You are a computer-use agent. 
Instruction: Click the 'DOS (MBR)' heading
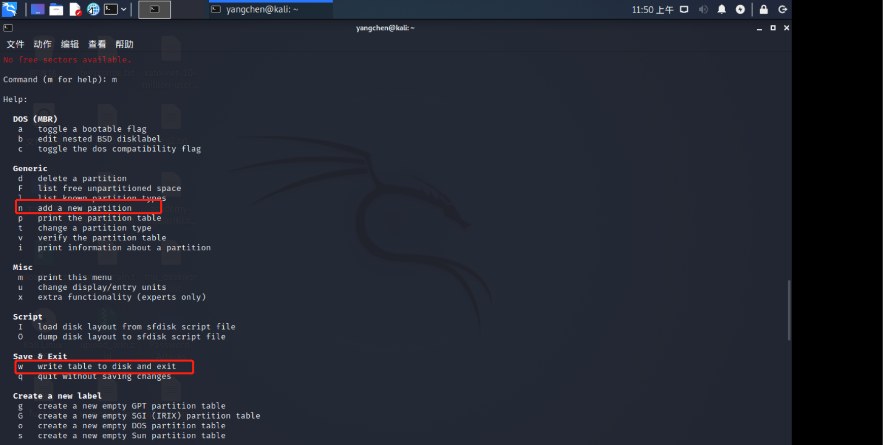(x=35, y=119)
